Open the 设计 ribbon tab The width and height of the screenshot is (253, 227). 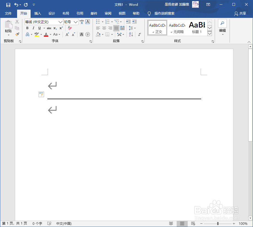pyautogui.click(x=52, y=13)
